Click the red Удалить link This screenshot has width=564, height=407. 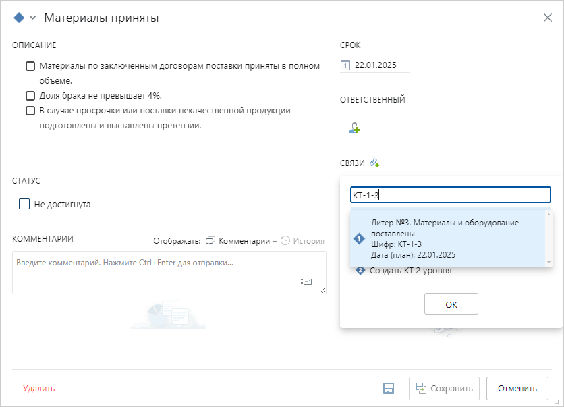coord(38,388)
